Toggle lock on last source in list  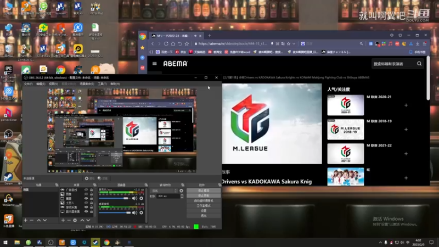tap(91, 211)
